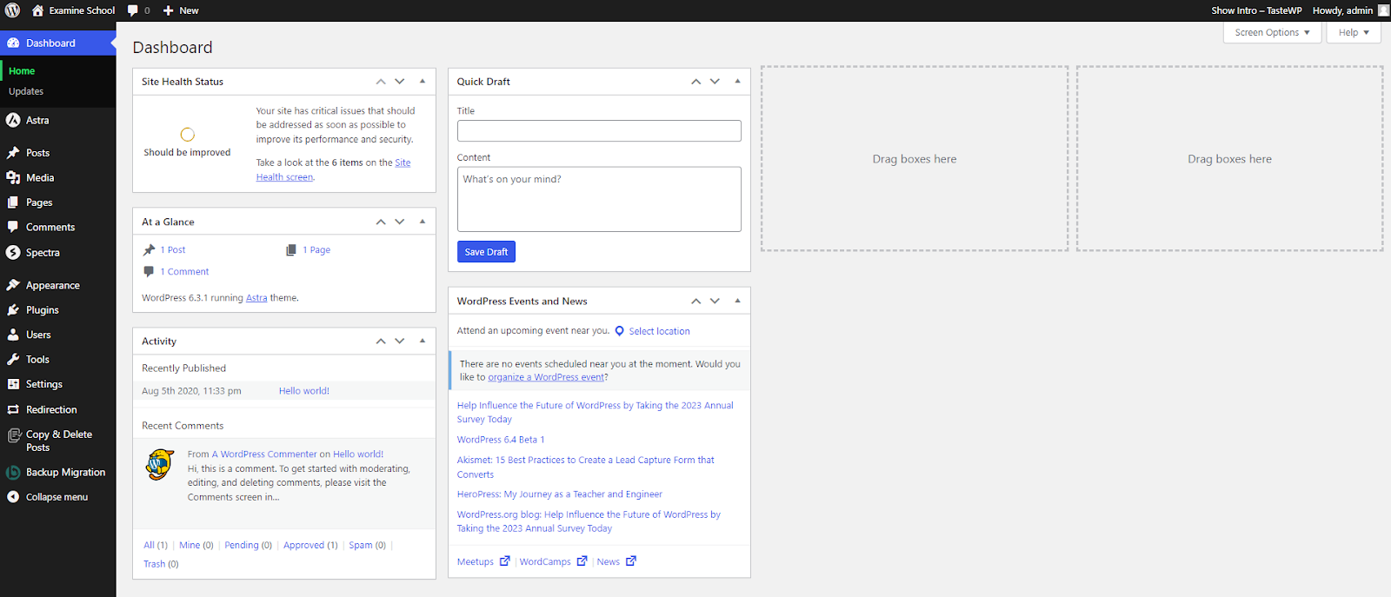Click the external link icon beside Meetups
The image size is (1391, 597).
pos(504,561)
